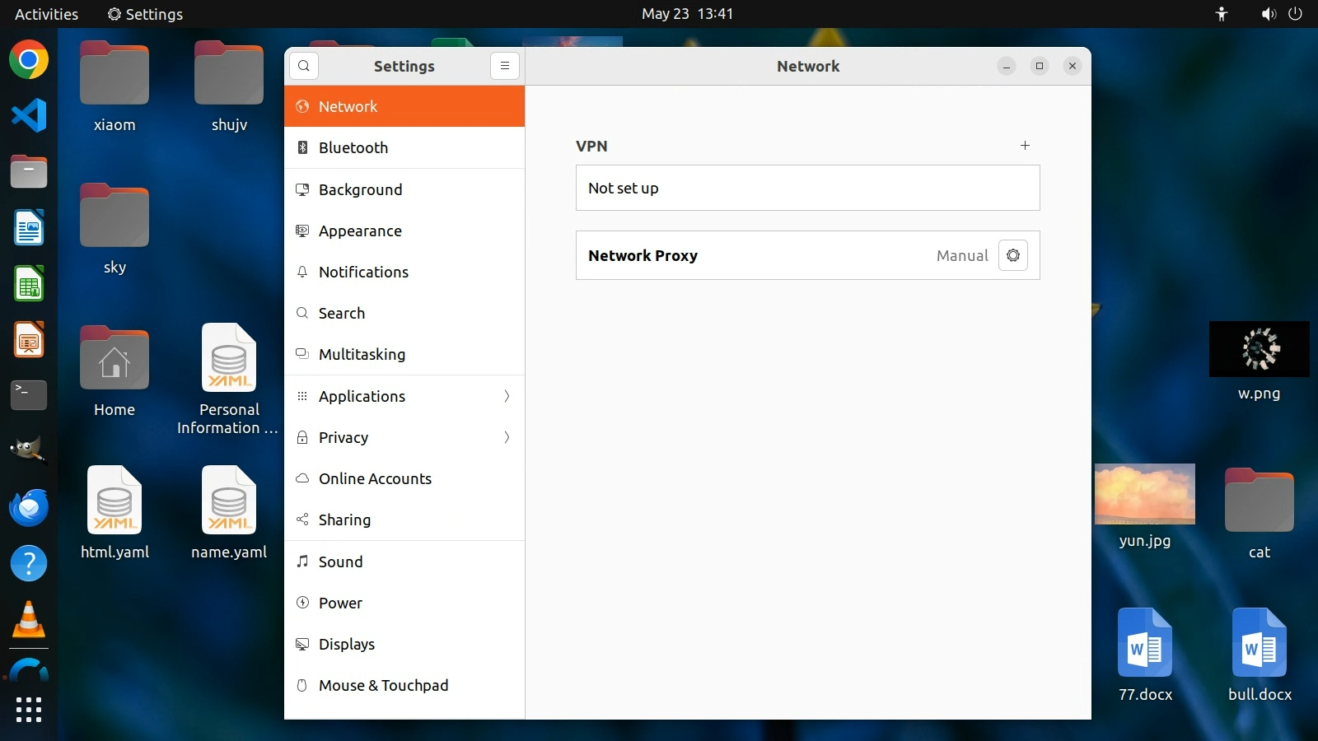Open the Settings hamburger menu
The image size is (1318, 741).
click(505, 66)
